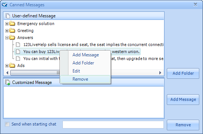
Task: Click the document icon beside 123LiveHelp sells license
Action: click(x=18, y=45)
